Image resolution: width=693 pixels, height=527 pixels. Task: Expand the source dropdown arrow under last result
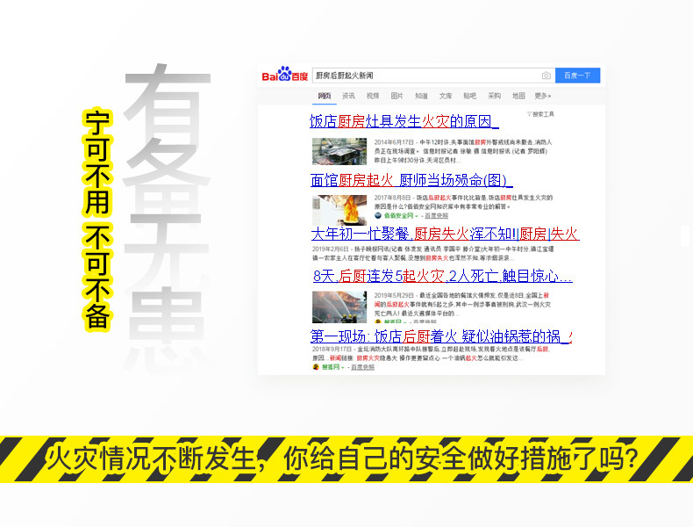coord(342,368)
